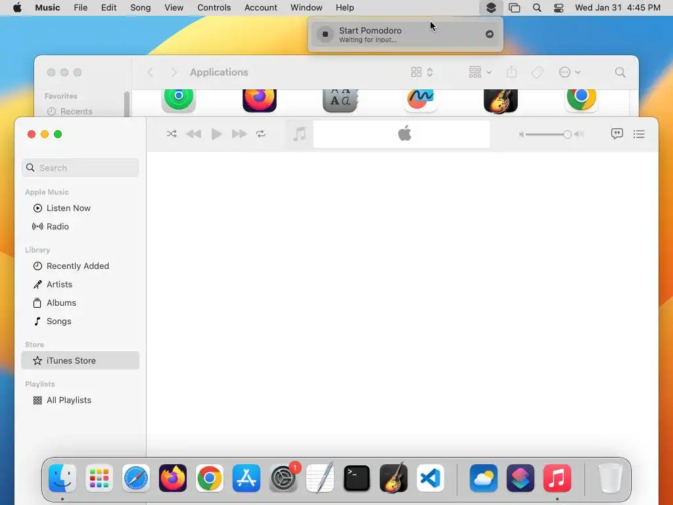Open the Song menu
The height and width of the screenshot is (505, 673).
tap(141, 8)
